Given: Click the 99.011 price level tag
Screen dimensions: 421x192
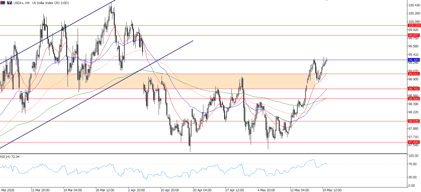Looking at the screenshot, I should [413, 74].
